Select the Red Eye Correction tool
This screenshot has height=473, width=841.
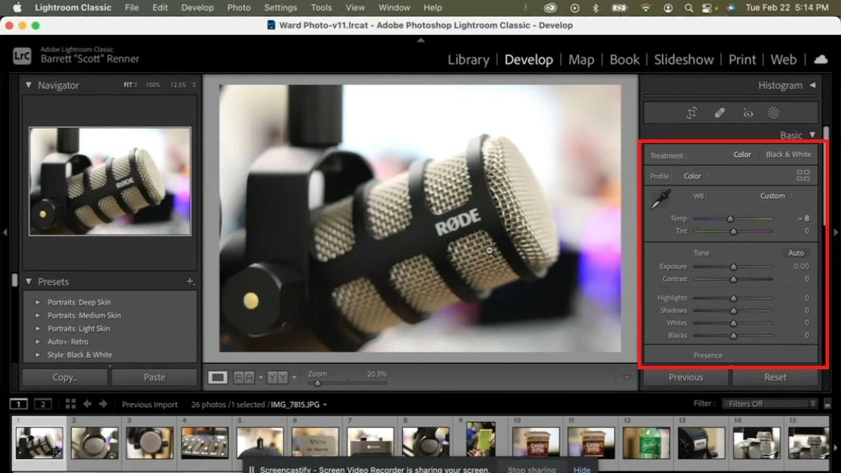(747, 113)
